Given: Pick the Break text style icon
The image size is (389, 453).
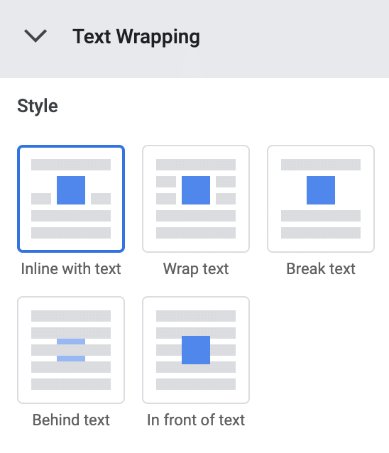Looking at the screenshot, I should coord(321,199).
